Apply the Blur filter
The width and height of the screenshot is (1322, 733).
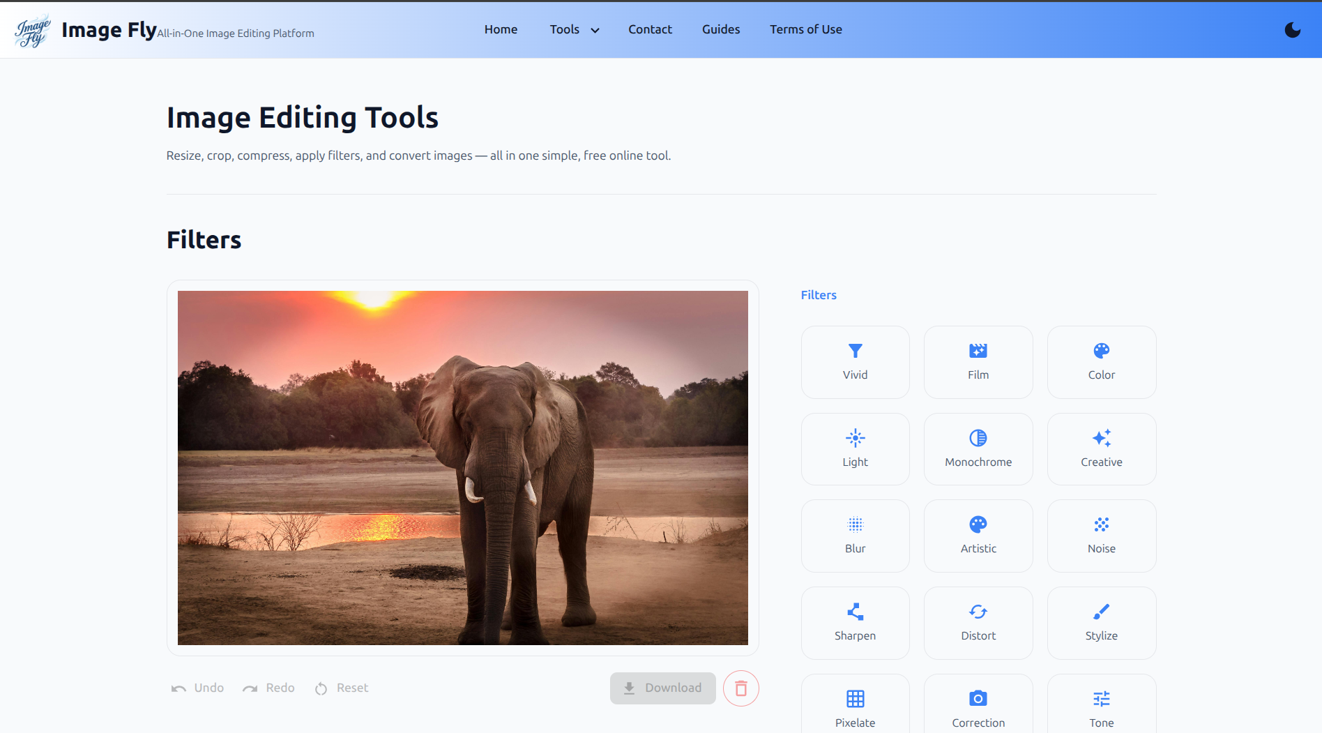[855, 536]
